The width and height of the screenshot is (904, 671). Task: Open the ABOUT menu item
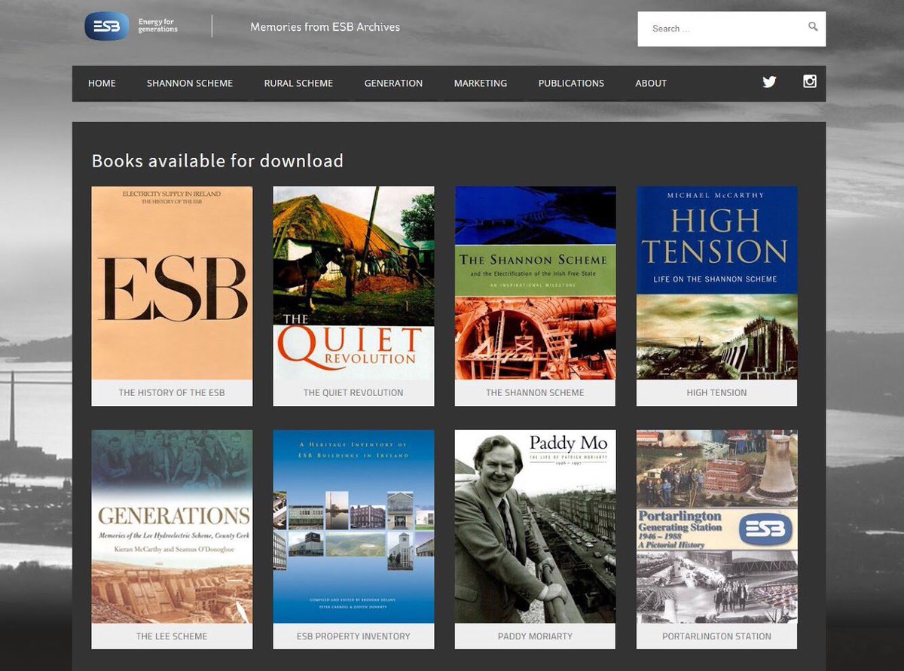point(651,84)
